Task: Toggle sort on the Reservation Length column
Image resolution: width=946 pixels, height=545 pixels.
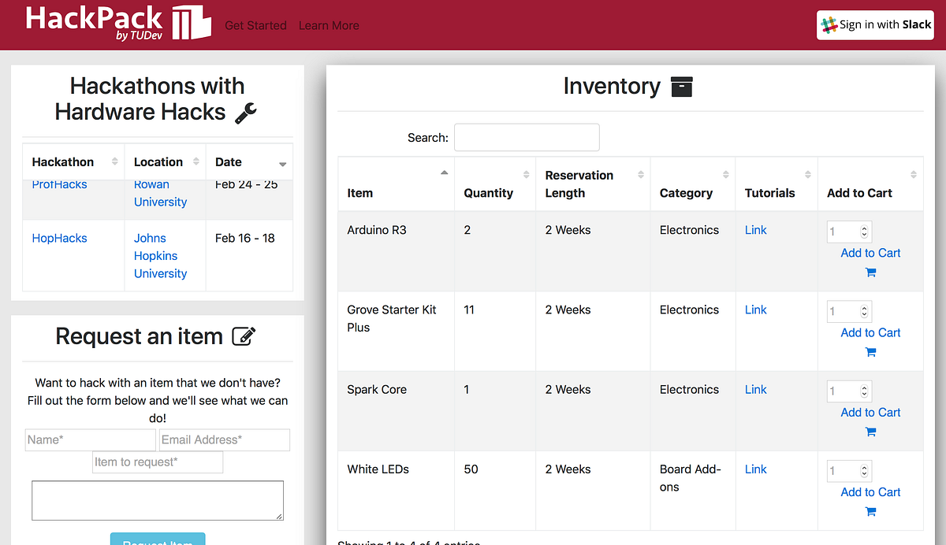Action: tap(642, 175)
